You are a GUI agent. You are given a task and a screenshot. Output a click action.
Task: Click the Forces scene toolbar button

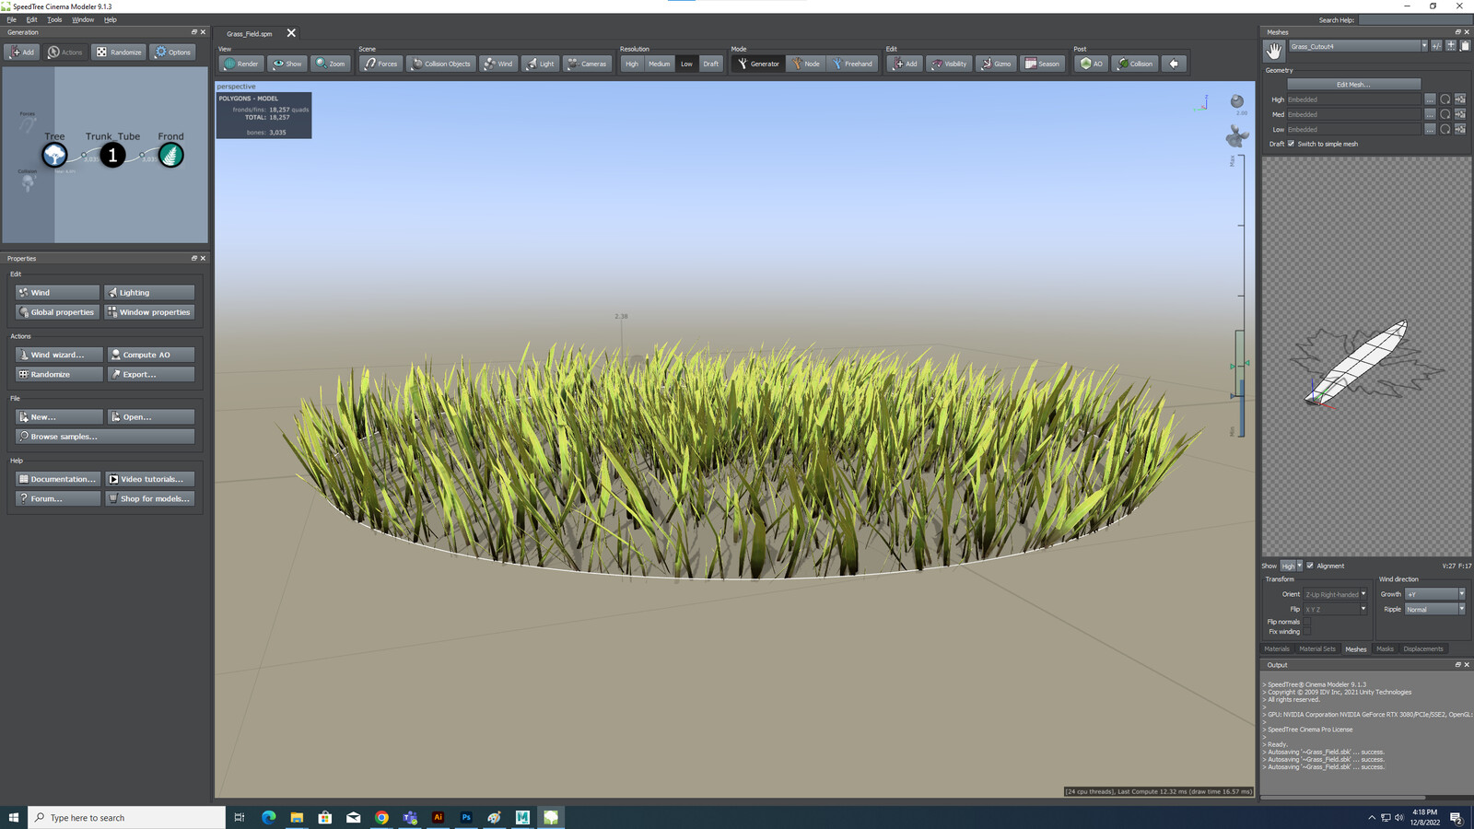pyautogui.click(x=380, y=64)
